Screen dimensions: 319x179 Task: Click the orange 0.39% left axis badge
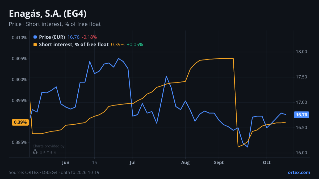(x=20, y=122)
